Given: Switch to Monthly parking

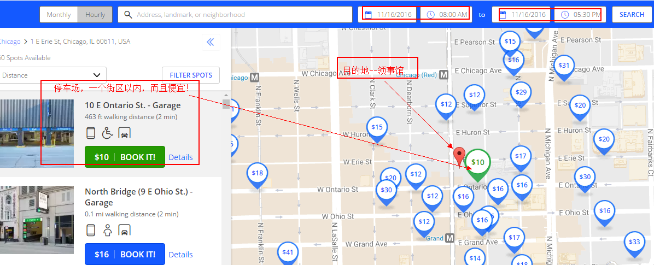Looking at the screenshot, I should [x=59, y=15].
